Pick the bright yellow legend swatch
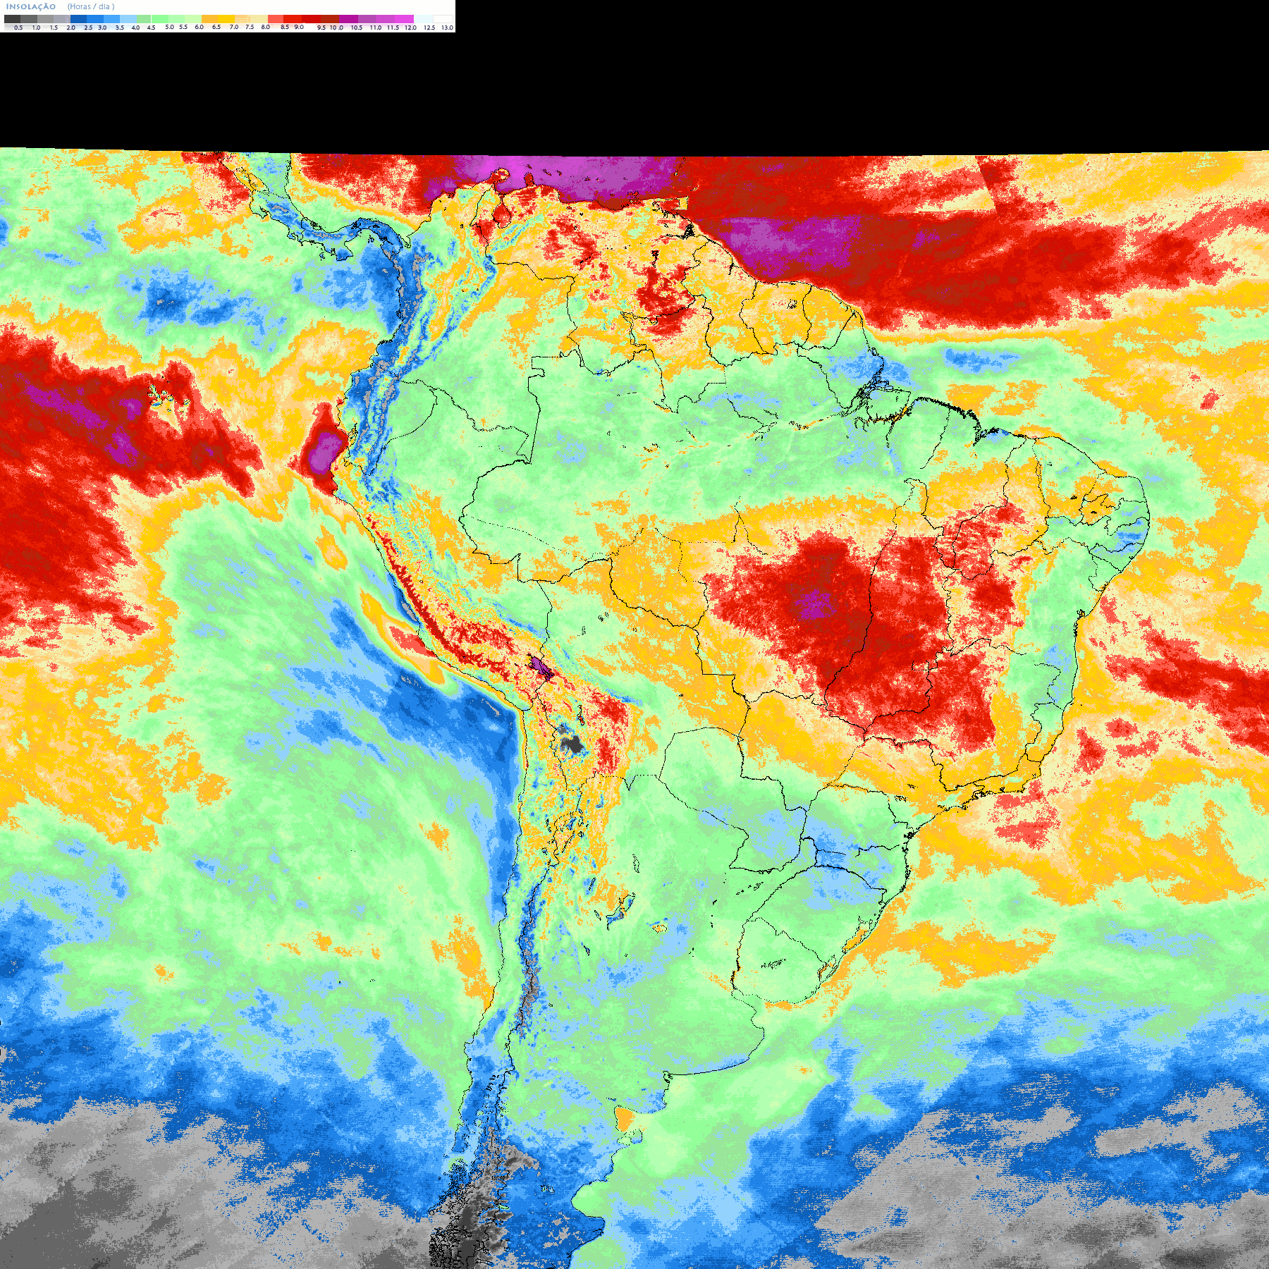 pyautogui.click(x=226, y=19)
